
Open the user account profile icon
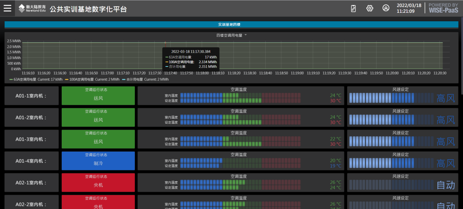(x=386, y=8)
